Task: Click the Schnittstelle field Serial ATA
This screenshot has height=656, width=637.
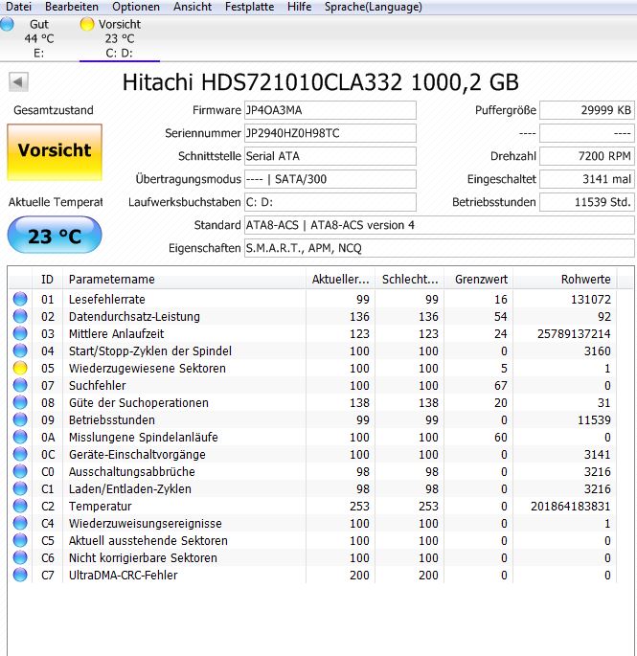Action: [x=330, y=156]
